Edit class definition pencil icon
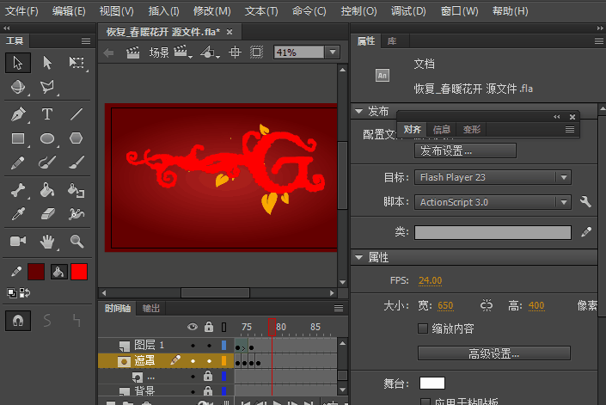 tap(586, 232)
